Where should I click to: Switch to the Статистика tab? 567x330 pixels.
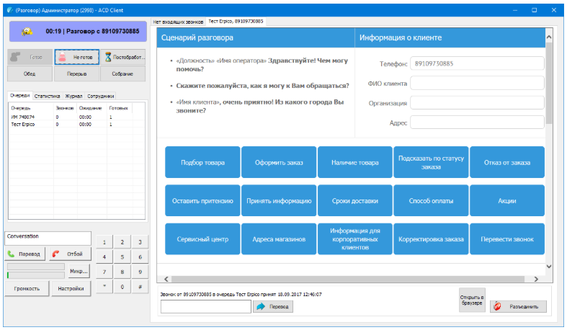(47, 95)
